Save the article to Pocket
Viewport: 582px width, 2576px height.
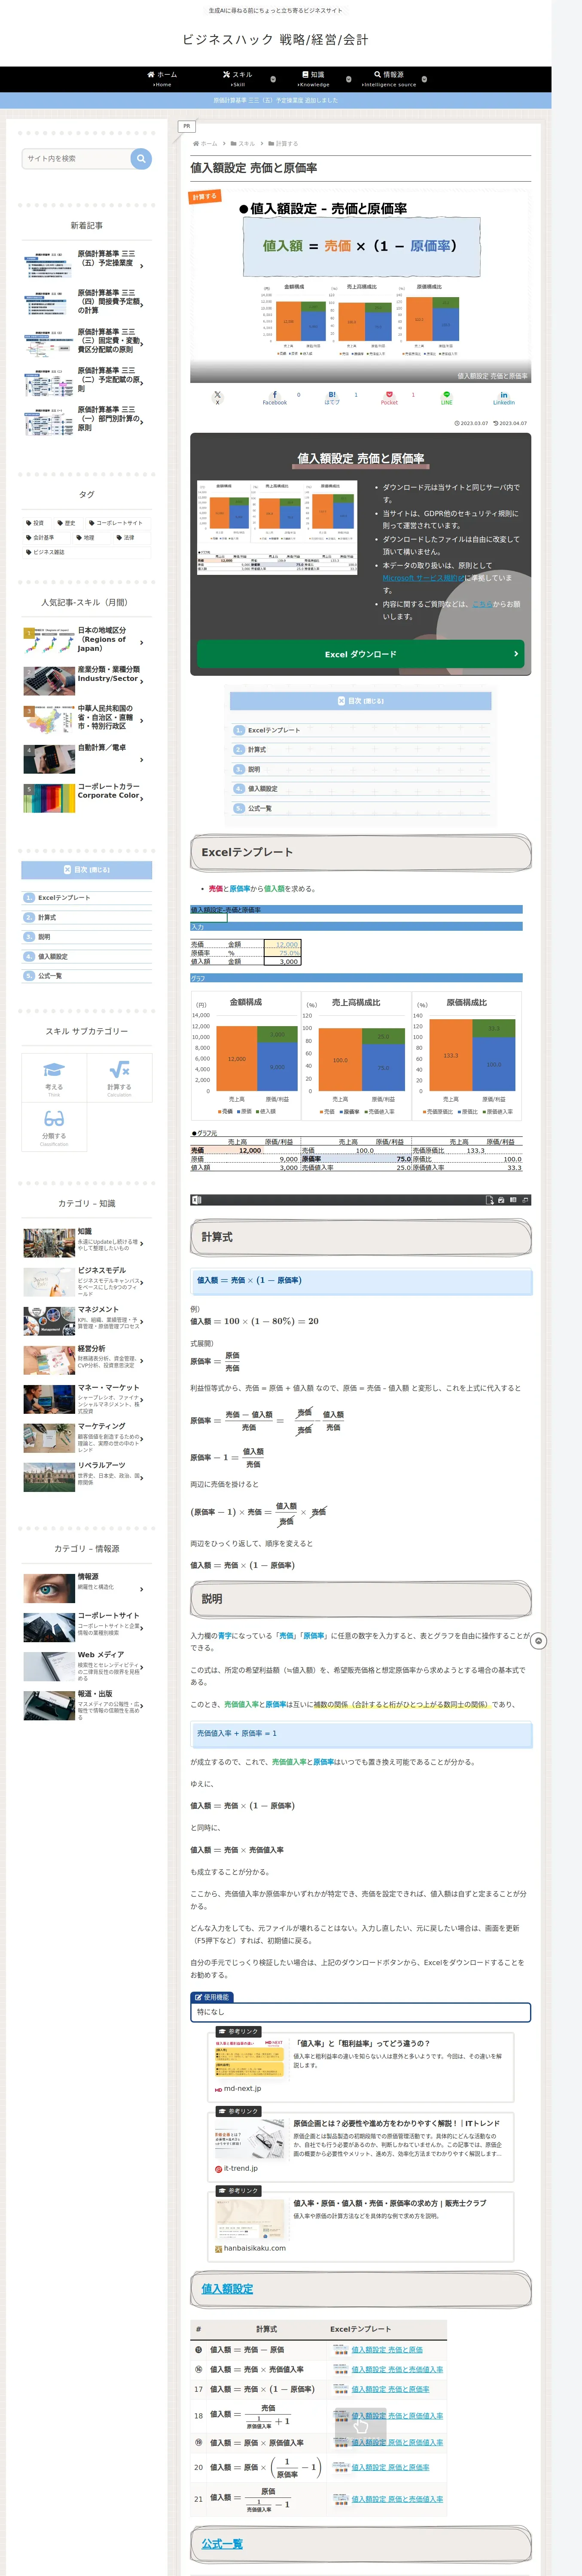pos(389,397)
